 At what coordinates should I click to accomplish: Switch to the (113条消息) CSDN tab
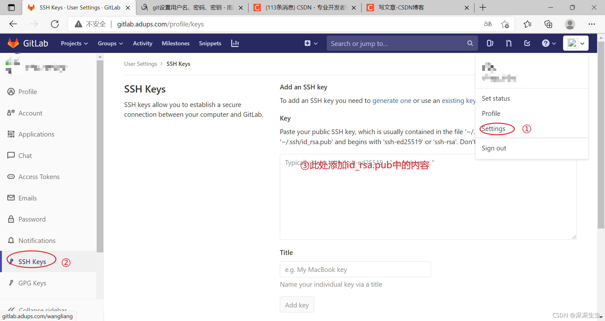[305, 7]
